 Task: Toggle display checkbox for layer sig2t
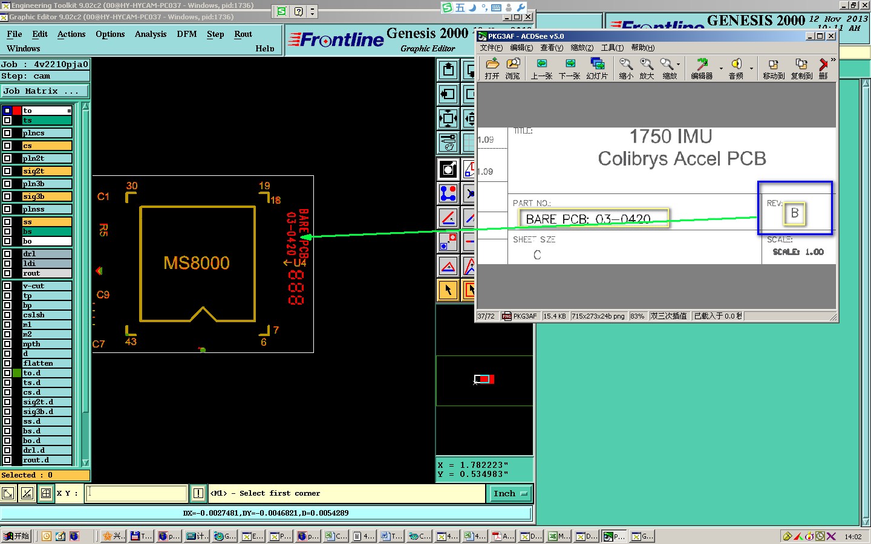pos(7,171)
